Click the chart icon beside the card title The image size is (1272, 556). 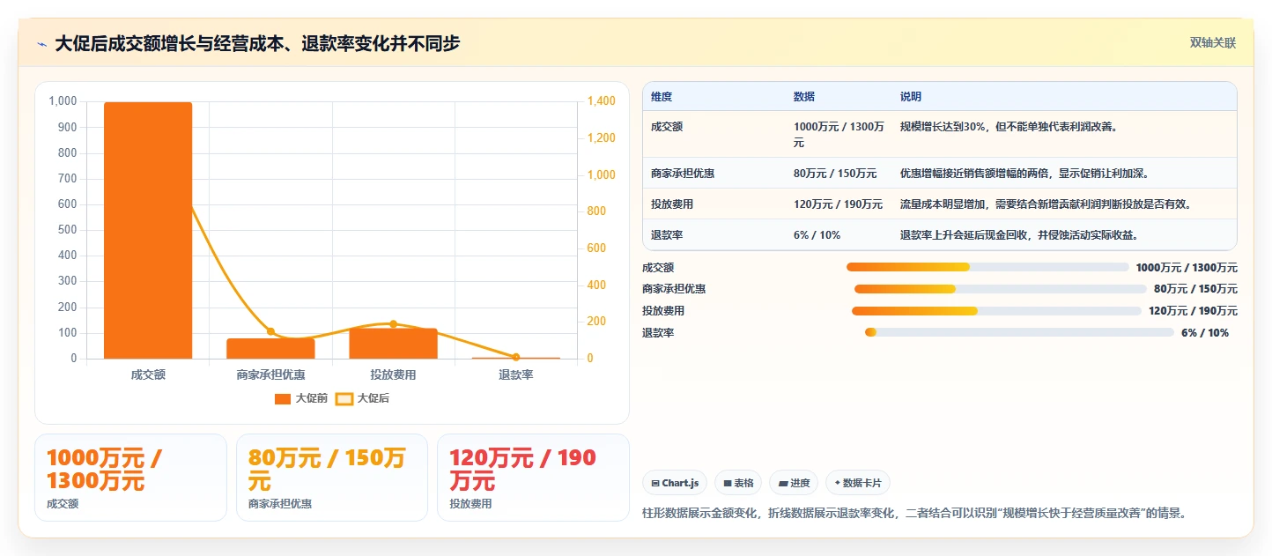[x=42, y=43]
